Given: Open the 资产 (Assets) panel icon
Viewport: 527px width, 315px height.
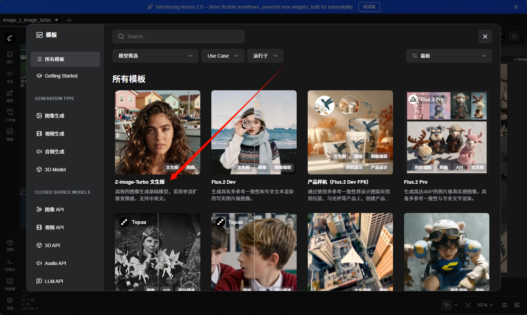Looking at the screenshot, I should pyautogui.click(x=10, y=57).
